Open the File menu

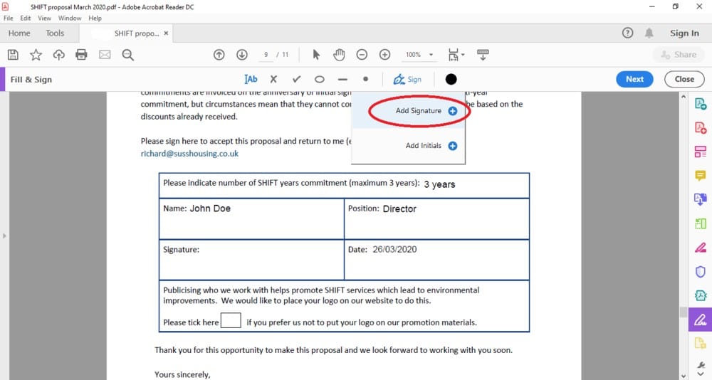click(9, 19)
